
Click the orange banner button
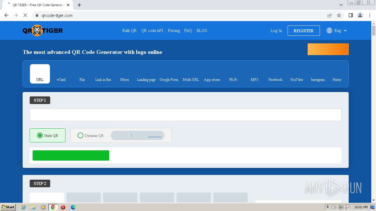click(328, 49)
